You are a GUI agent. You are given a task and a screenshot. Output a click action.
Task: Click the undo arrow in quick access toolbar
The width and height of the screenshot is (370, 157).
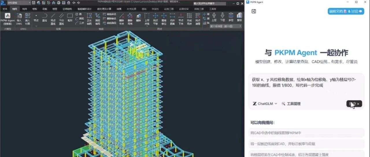point(74,3)
